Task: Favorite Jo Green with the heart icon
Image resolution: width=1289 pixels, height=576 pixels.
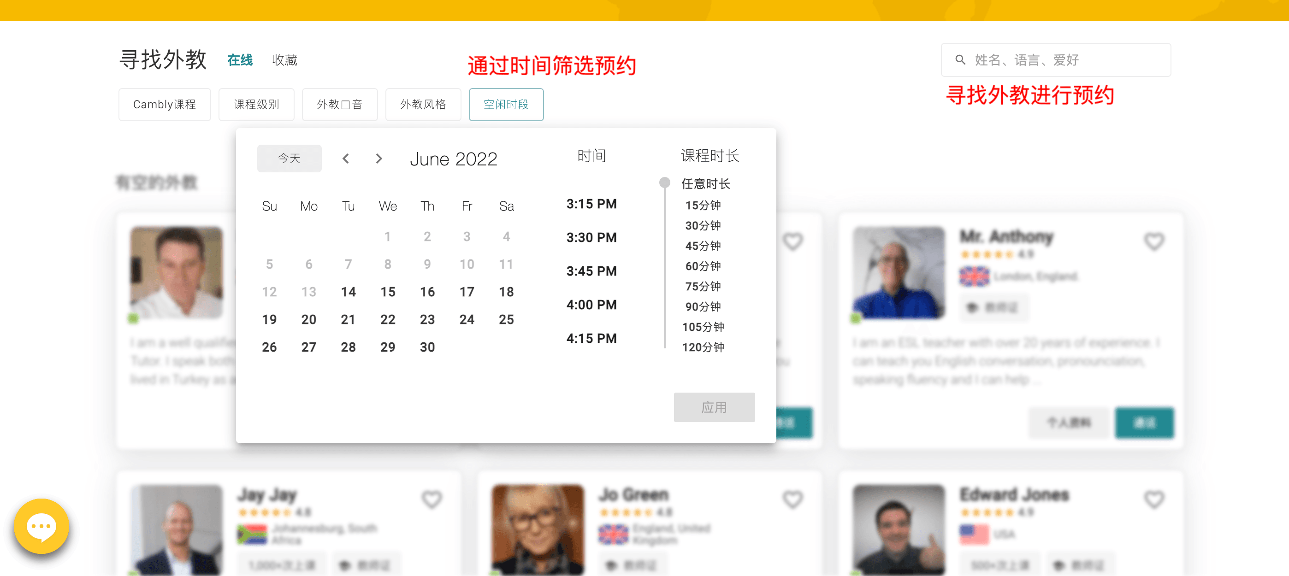Action: 792,499
